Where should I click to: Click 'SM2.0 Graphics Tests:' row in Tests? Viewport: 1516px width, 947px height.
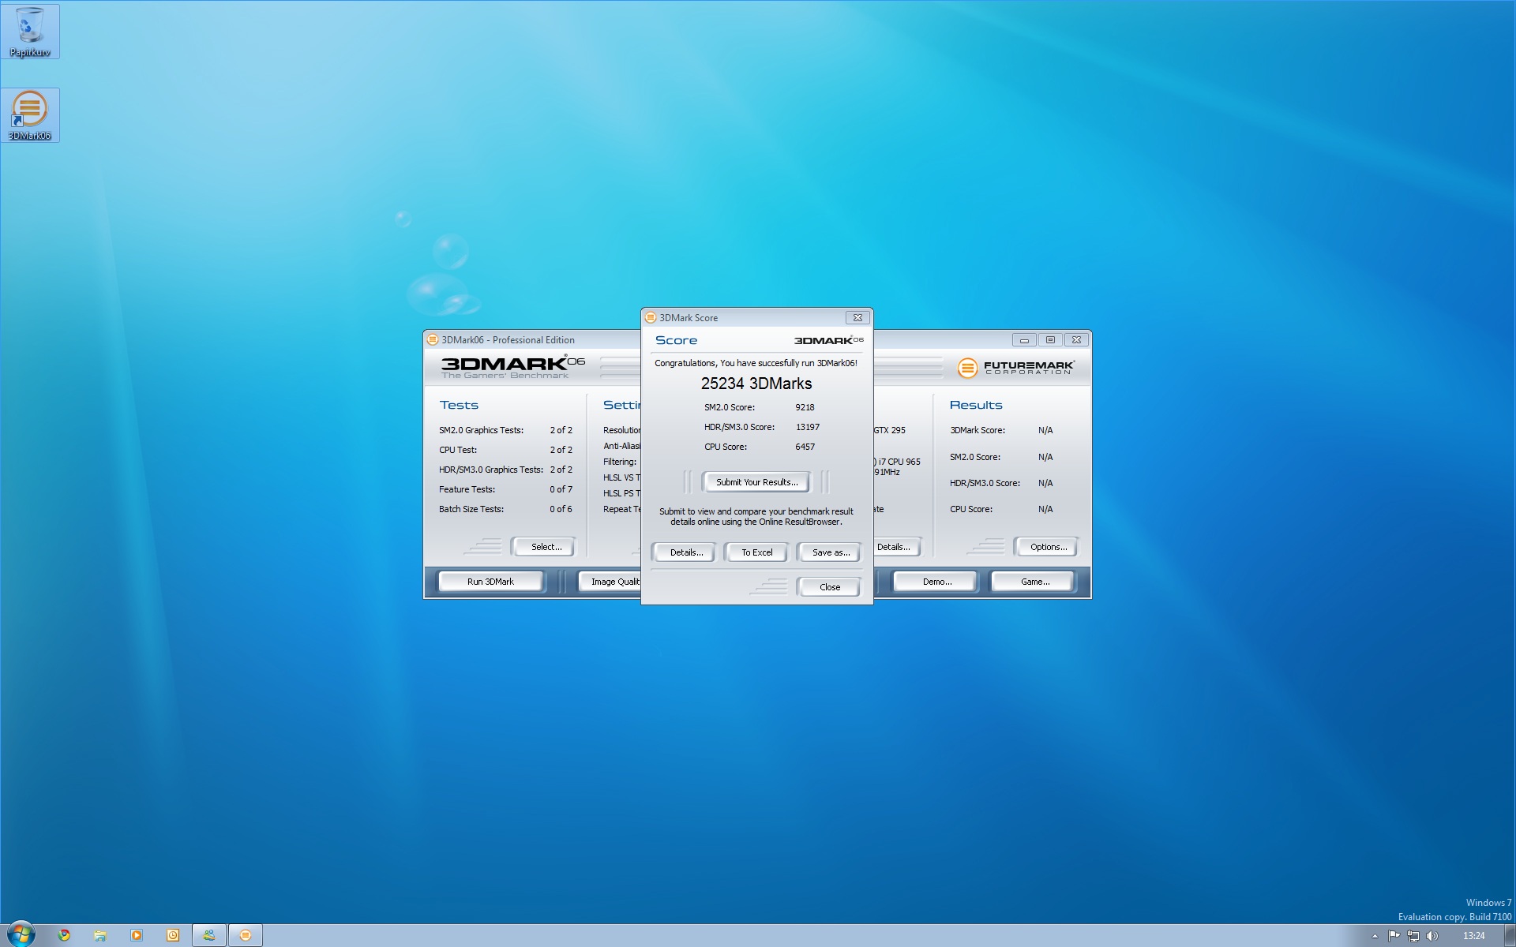coord(505,430)
